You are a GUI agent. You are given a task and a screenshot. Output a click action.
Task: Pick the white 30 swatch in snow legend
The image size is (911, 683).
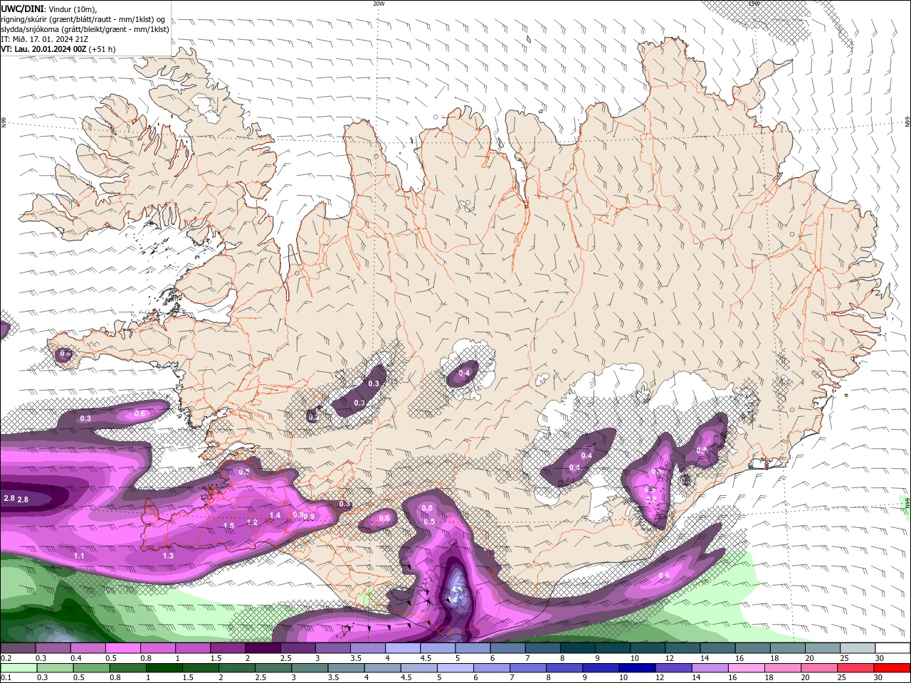(x=892, y=648)
